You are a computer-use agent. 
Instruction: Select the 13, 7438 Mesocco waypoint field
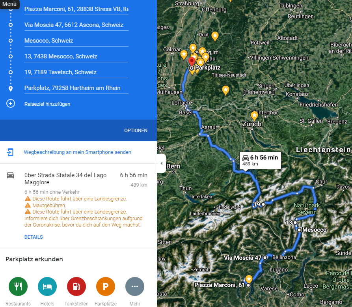(x=76, y=56)
